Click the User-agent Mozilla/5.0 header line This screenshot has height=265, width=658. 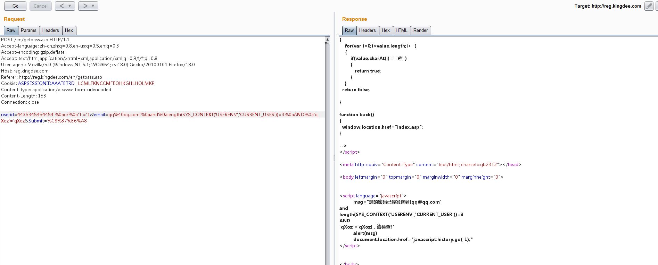[98, 65]
